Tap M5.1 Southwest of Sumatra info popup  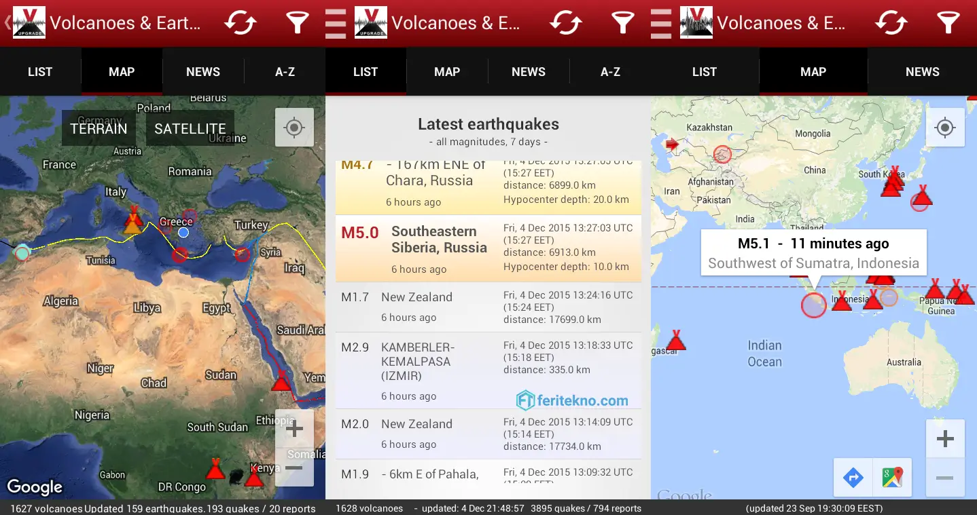tap(813, 253)
